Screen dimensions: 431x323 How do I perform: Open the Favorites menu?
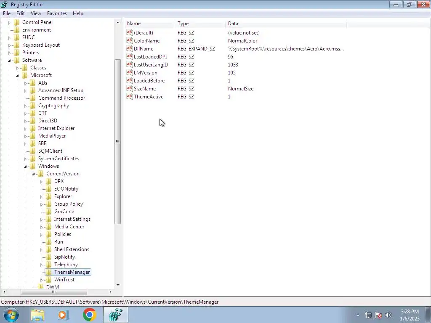pos(57,13)
